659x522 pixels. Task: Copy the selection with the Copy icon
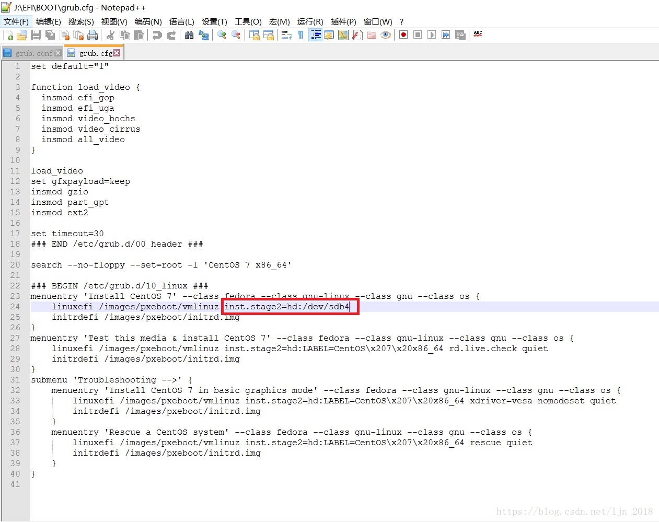pyautogui.click(x=124, y=35)
